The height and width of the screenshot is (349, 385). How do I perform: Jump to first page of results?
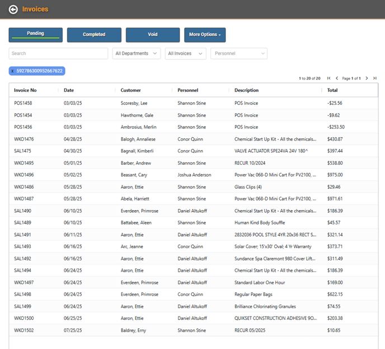click(329, 78)
